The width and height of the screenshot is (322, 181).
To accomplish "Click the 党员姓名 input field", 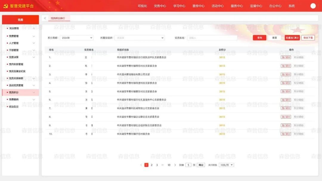I will pos(212,38).
